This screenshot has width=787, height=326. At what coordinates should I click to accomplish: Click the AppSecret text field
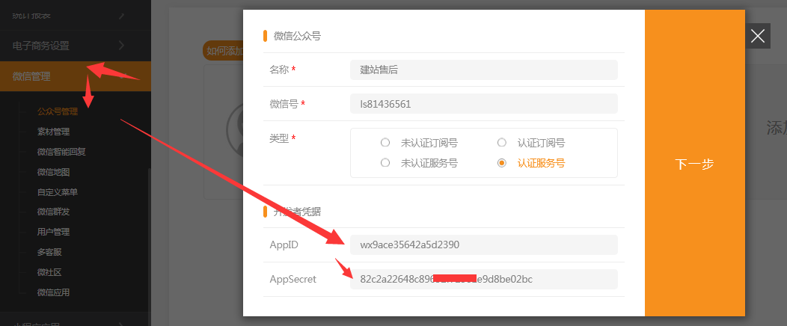coord(483,279)
